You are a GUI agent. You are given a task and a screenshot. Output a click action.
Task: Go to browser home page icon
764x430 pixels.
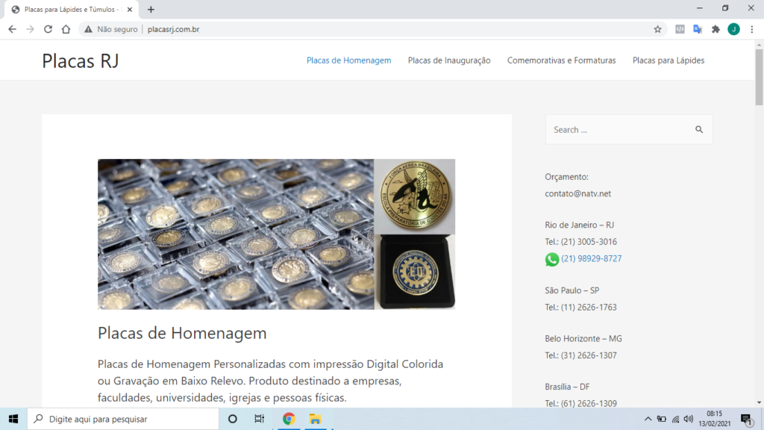pos(66,29)
